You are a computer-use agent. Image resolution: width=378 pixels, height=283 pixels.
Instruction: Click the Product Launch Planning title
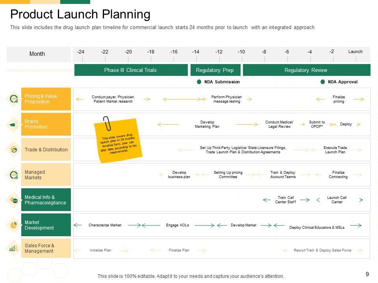point(80,14)
